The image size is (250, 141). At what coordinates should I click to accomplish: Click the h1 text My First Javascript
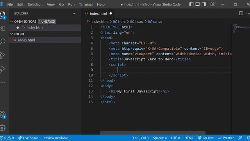[x=138, y=91]
